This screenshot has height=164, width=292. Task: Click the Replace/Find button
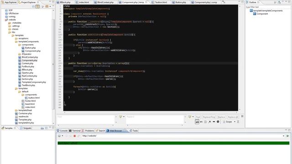[209, 117]
